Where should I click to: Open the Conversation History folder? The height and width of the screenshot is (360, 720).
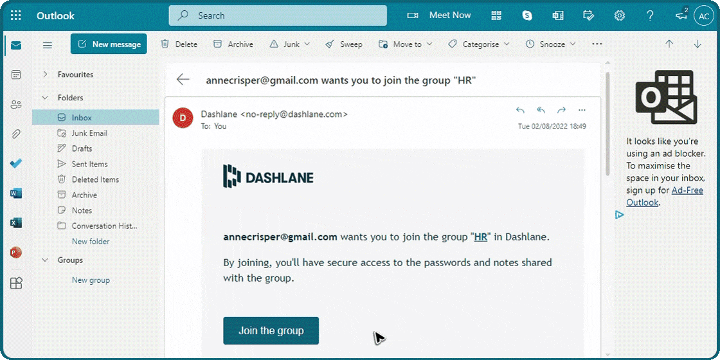96,226
